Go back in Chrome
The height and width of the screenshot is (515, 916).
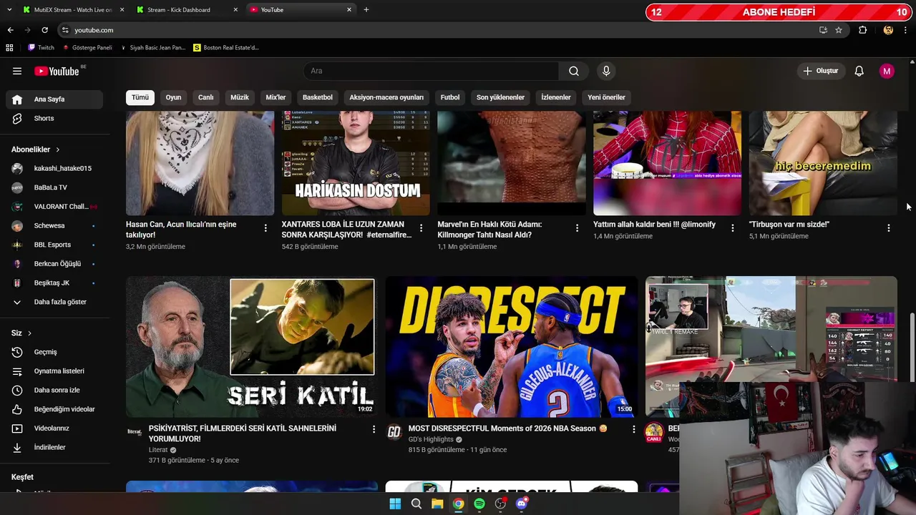(10, 30)
